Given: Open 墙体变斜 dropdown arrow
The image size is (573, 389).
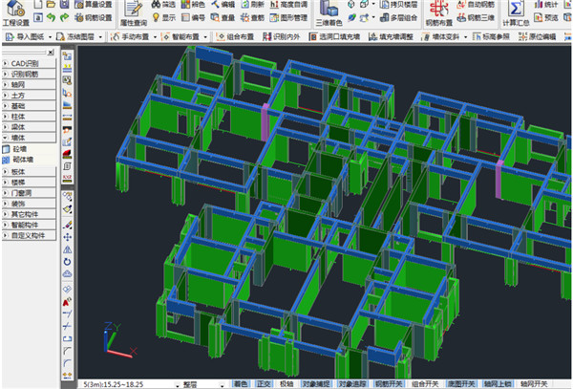Looking at the screenshot, I should pyautogui.click(x=466, y=37).
